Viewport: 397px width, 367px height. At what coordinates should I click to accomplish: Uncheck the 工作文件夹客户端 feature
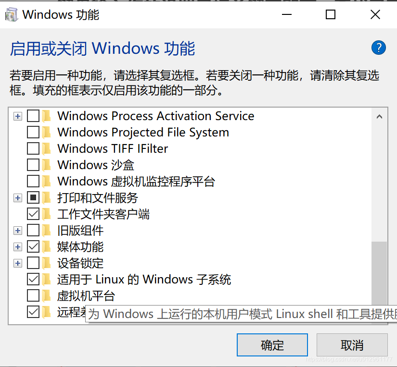click(x=32, y=214)
